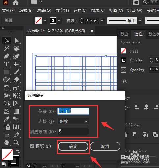Select the Shaper tool
Screen dimensions: 159x168
pos(7,80)
